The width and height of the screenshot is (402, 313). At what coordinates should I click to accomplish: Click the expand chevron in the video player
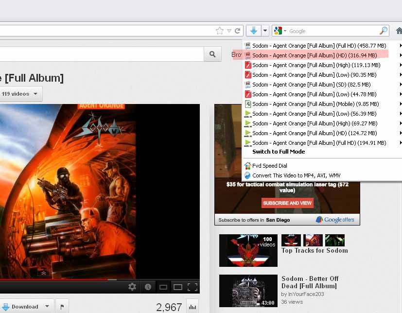(x=44, y=273)
